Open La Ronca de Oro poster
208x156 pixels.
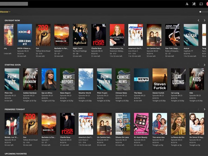point(178,124)
